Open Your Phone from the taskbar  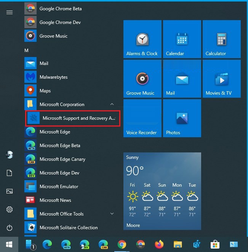click(x=30, y=244)
